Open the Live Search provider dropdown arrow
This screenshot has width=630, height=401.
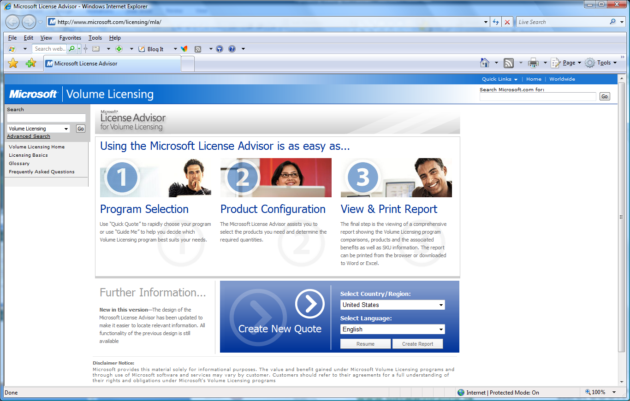coord(621,22)
